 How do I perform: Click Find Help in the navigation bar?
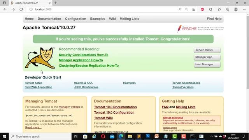(x=214, y=19)
